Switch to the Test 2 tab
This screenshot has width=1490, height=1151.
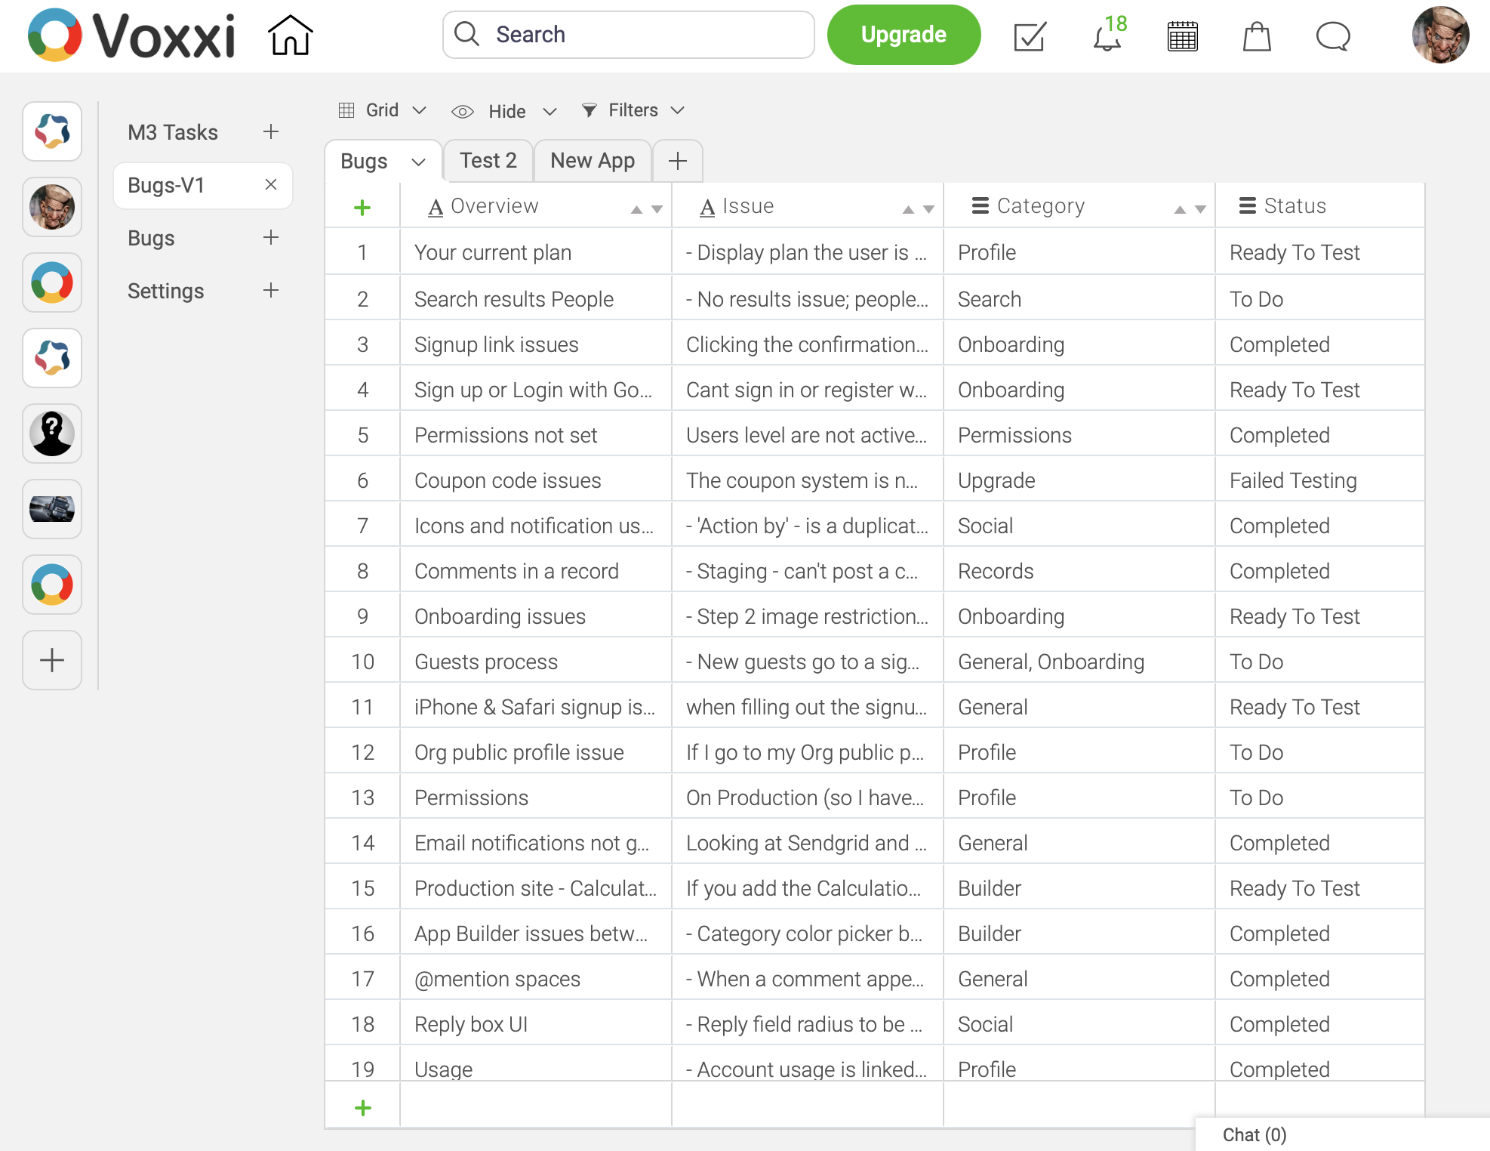click(x=488, y=161)
